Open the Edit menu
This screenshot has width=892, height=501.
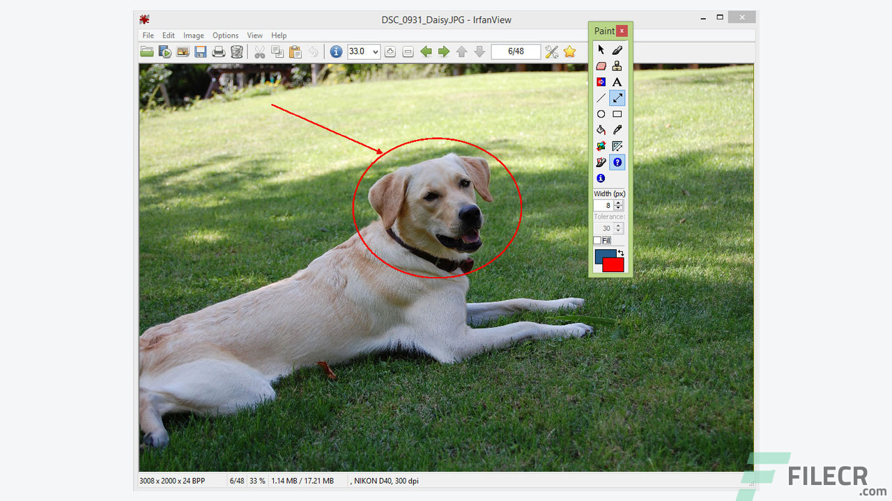pos(169,35)
